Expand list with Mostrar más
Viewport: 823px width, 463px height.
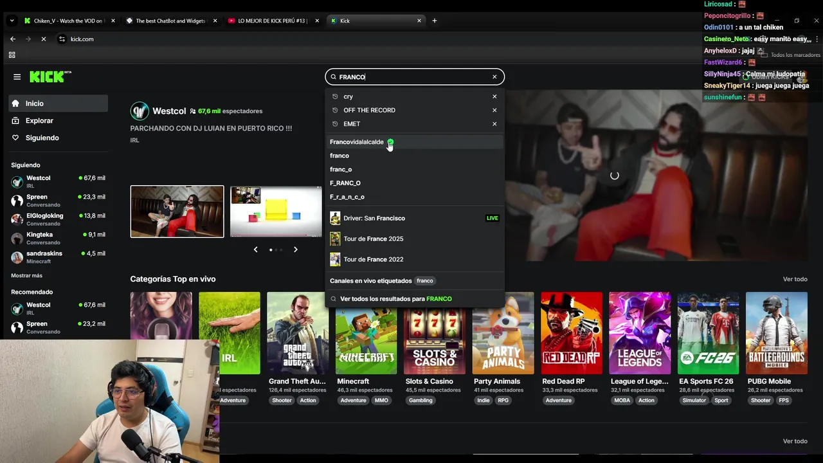pos(26,276)
